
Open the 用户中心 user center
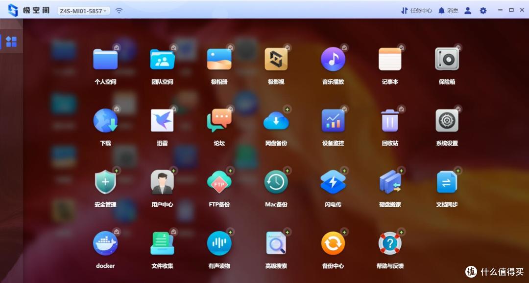tap(162, 182)
